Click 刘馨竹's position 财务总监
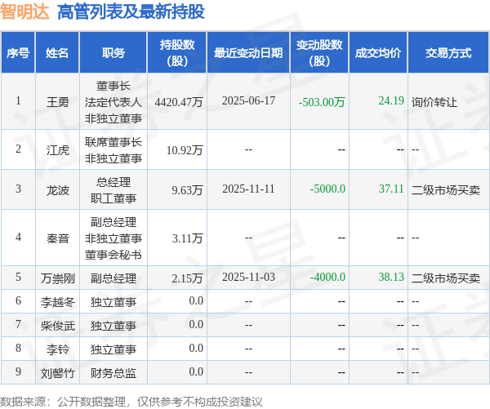 (x=114, y=373)
